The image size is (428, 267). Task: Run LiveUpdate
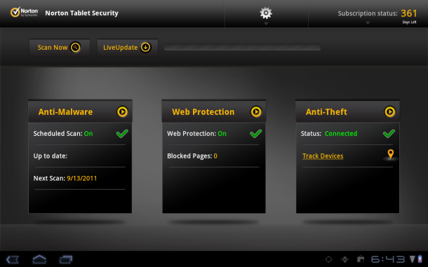128,48
